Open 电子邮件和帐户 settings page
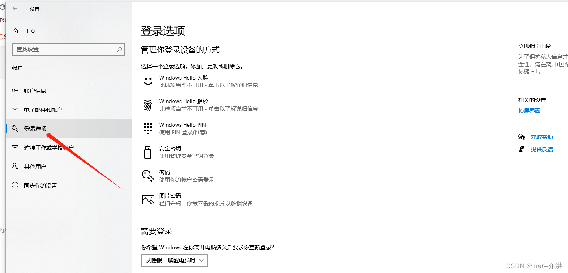568x273 pixels. coord(43,110)
